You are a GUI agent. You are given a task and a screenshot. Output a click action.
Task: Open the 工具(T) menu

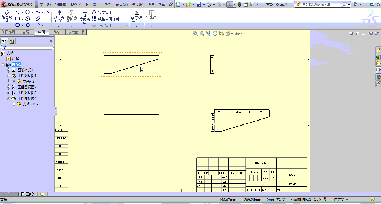tap(106, 5)
